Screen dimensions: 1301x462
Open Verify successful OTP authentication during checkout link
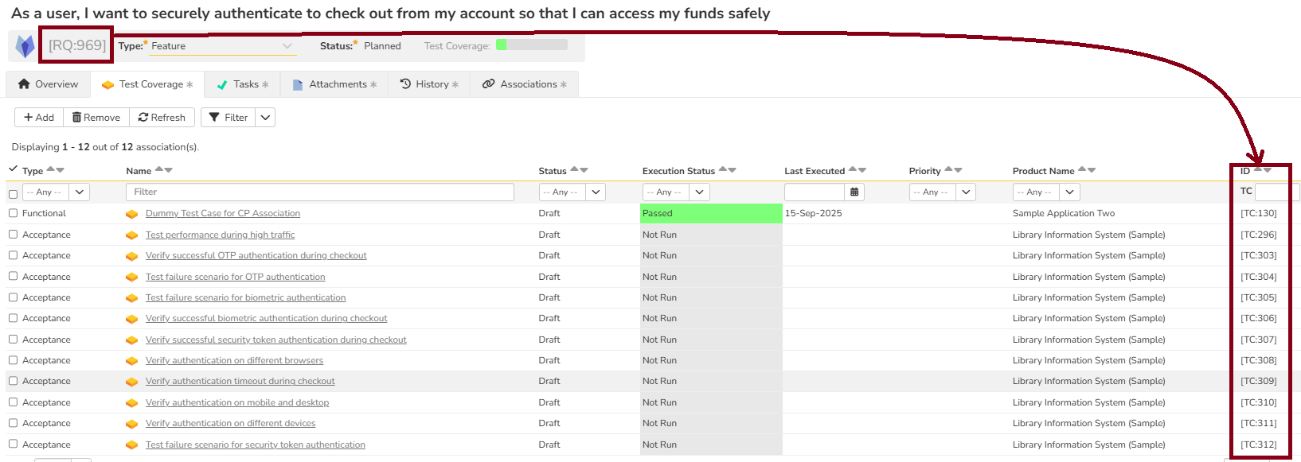(x=256, y=256)
